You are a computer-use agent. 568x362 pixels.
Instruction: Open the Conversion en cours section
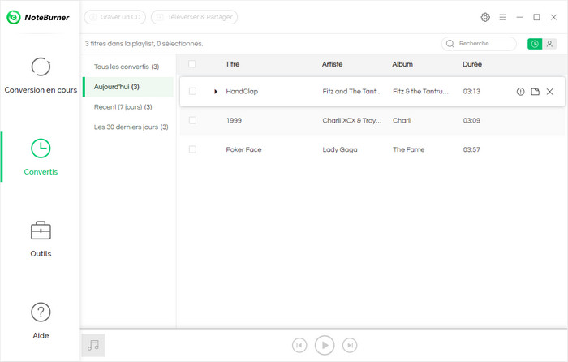coord(41,75)
